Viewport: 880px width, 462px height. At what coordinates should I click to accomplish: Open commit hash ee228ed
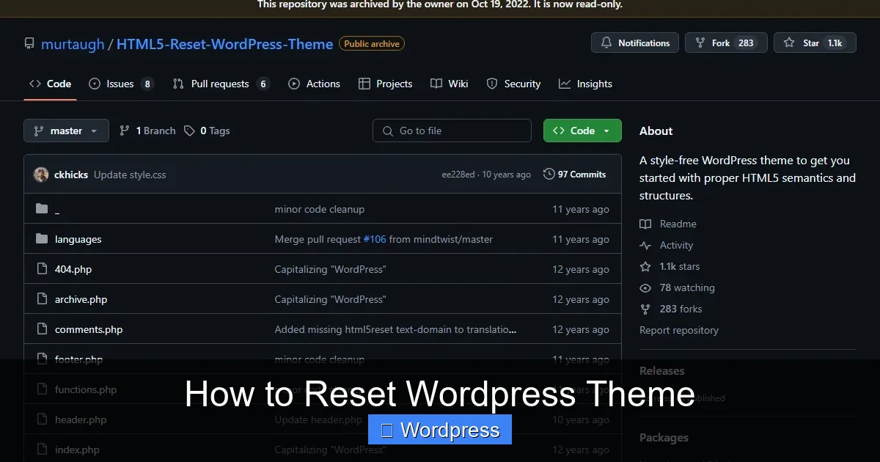[x=460, y=175]
